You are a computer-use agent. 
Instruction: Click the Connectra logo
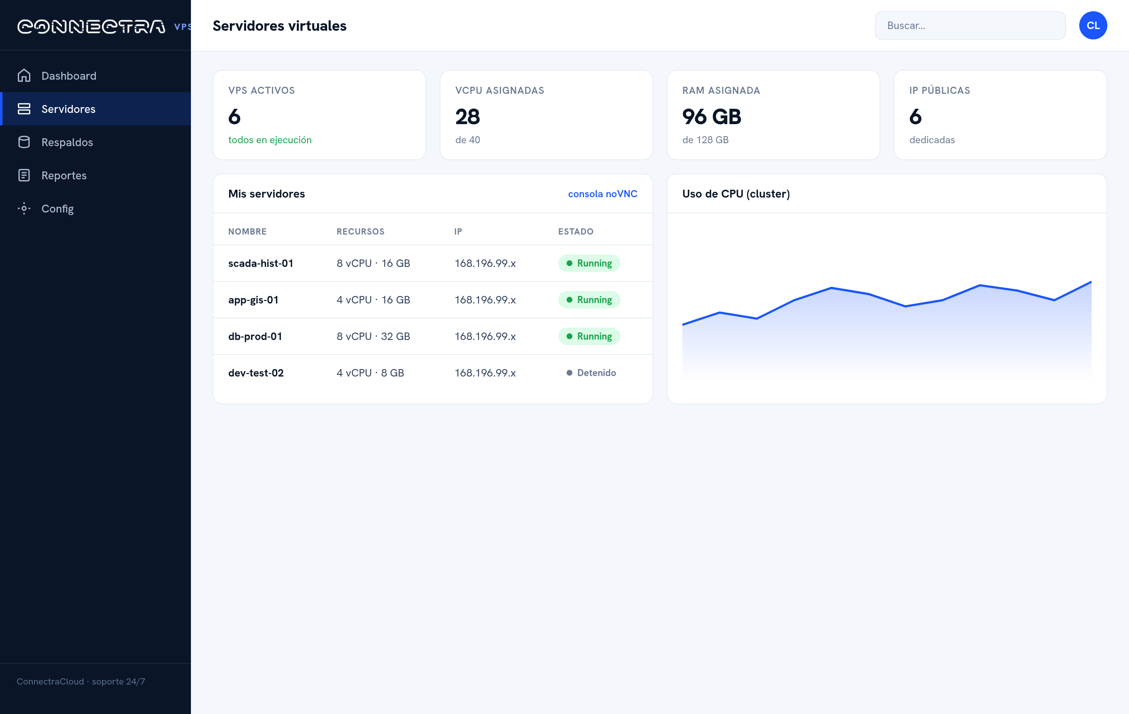coord(91,26)
